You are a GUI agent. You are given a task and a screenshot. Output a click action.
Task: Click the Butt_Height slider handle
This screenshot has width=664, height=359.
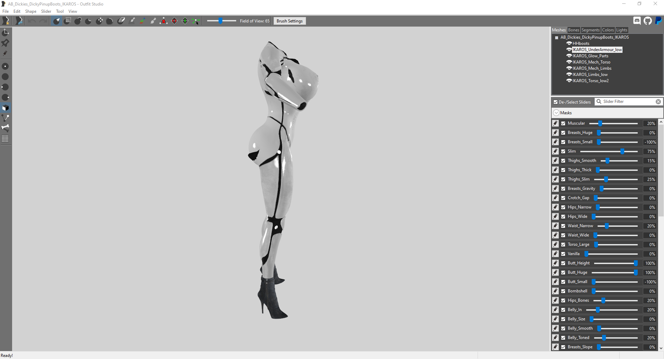pos(636,263)
